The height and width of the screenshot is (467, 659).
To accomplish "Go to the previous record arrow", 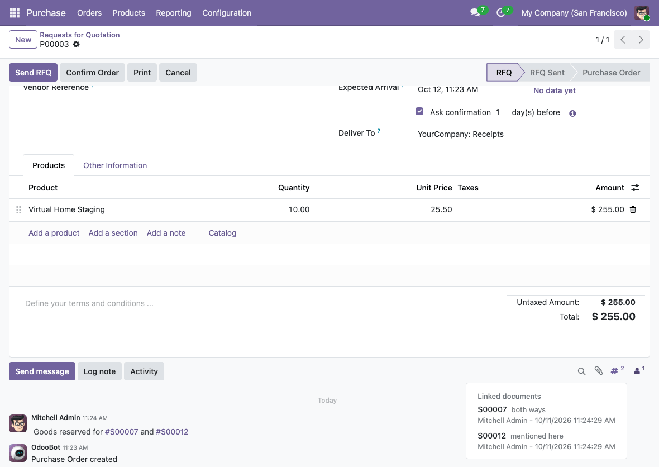I will [x=623, y=40].
